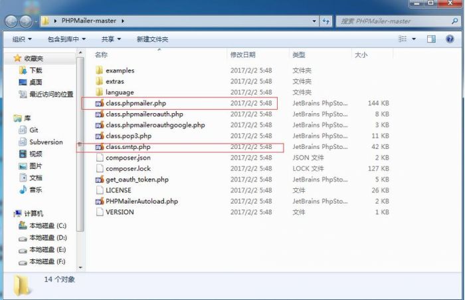Select the extras folder icon
This screenshot has height=300, width=465.
[x=100, y=81]
